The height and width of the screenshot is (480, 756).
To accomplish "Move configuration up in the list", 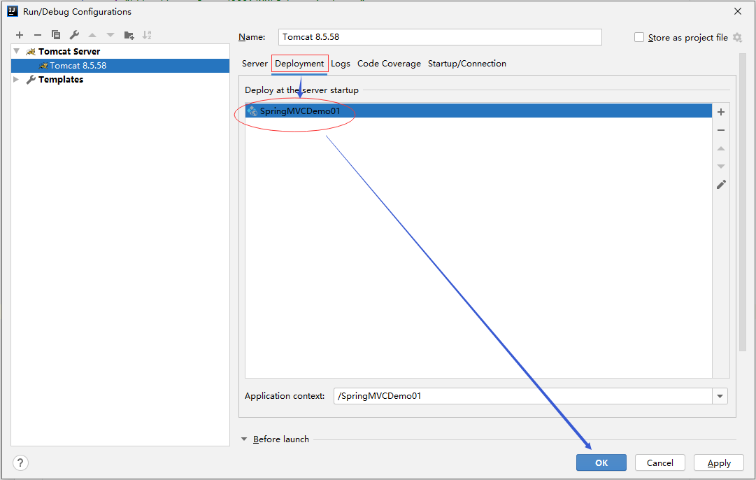I will pos(92,35).
